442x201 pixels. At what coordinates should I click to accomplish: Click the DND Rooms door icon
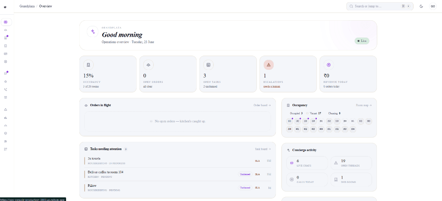tap(336, 179)
